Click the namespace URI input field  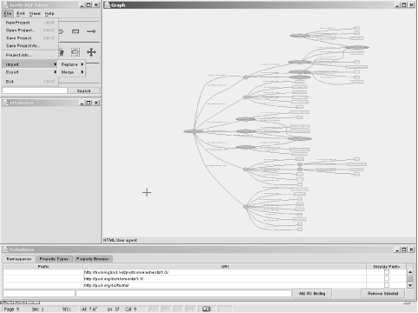(x=183, y=294)
